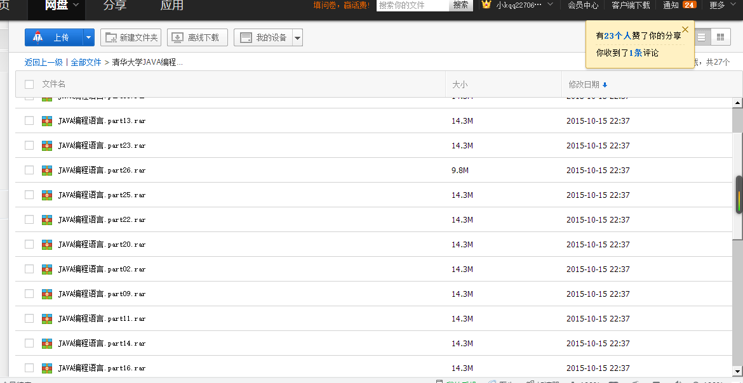Open file JAVA编程语言.part26.rar
The height and width of the screenshot is (383, 743).
click(102, 170)
